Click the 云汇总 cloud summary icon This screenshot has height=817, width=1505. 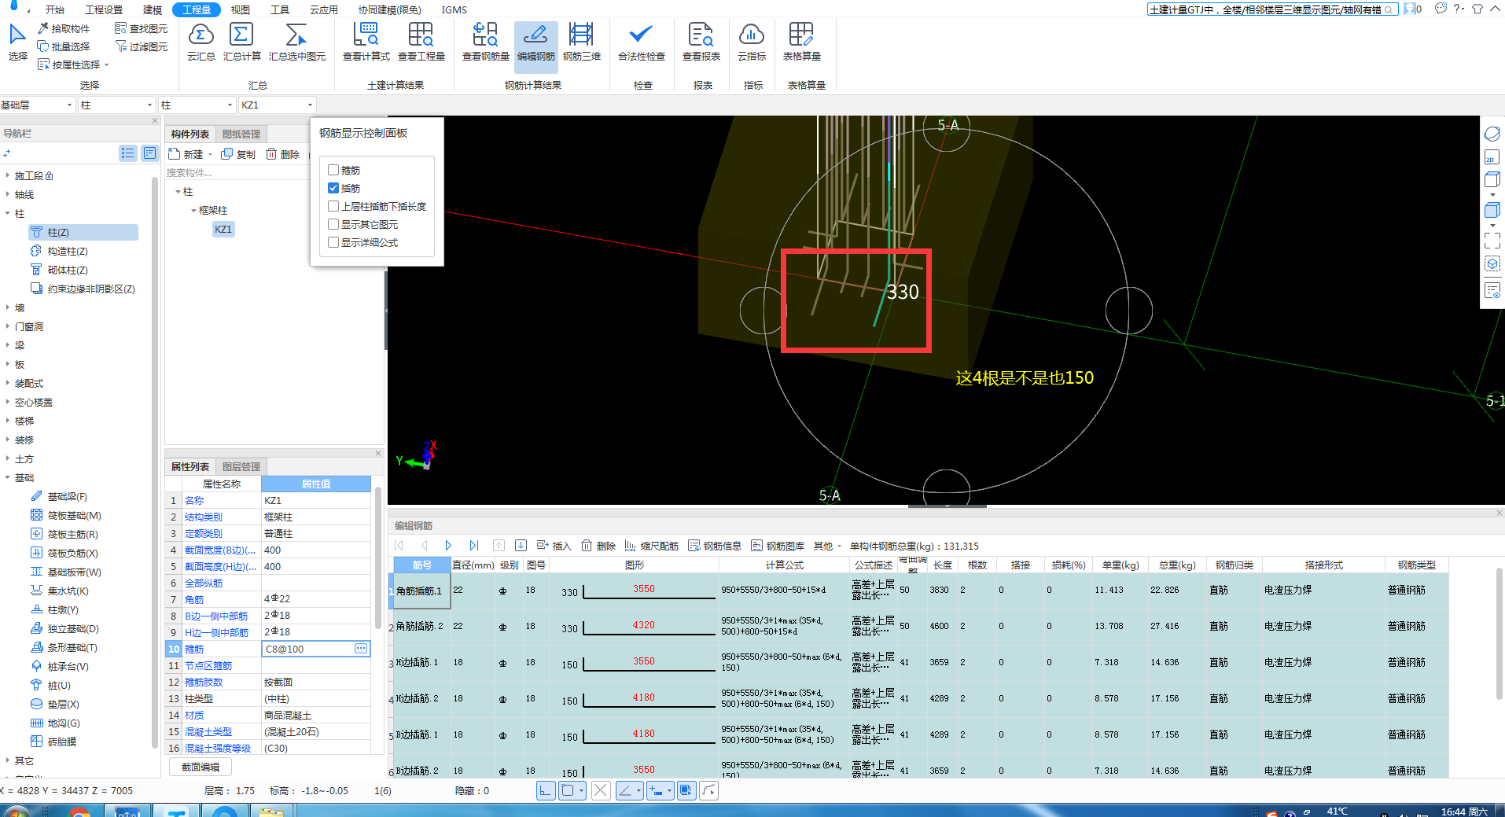(x=201, y=42)
